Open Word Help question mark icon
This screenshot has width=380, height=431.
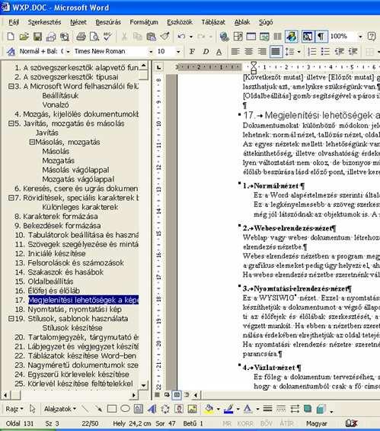point(372,37)
